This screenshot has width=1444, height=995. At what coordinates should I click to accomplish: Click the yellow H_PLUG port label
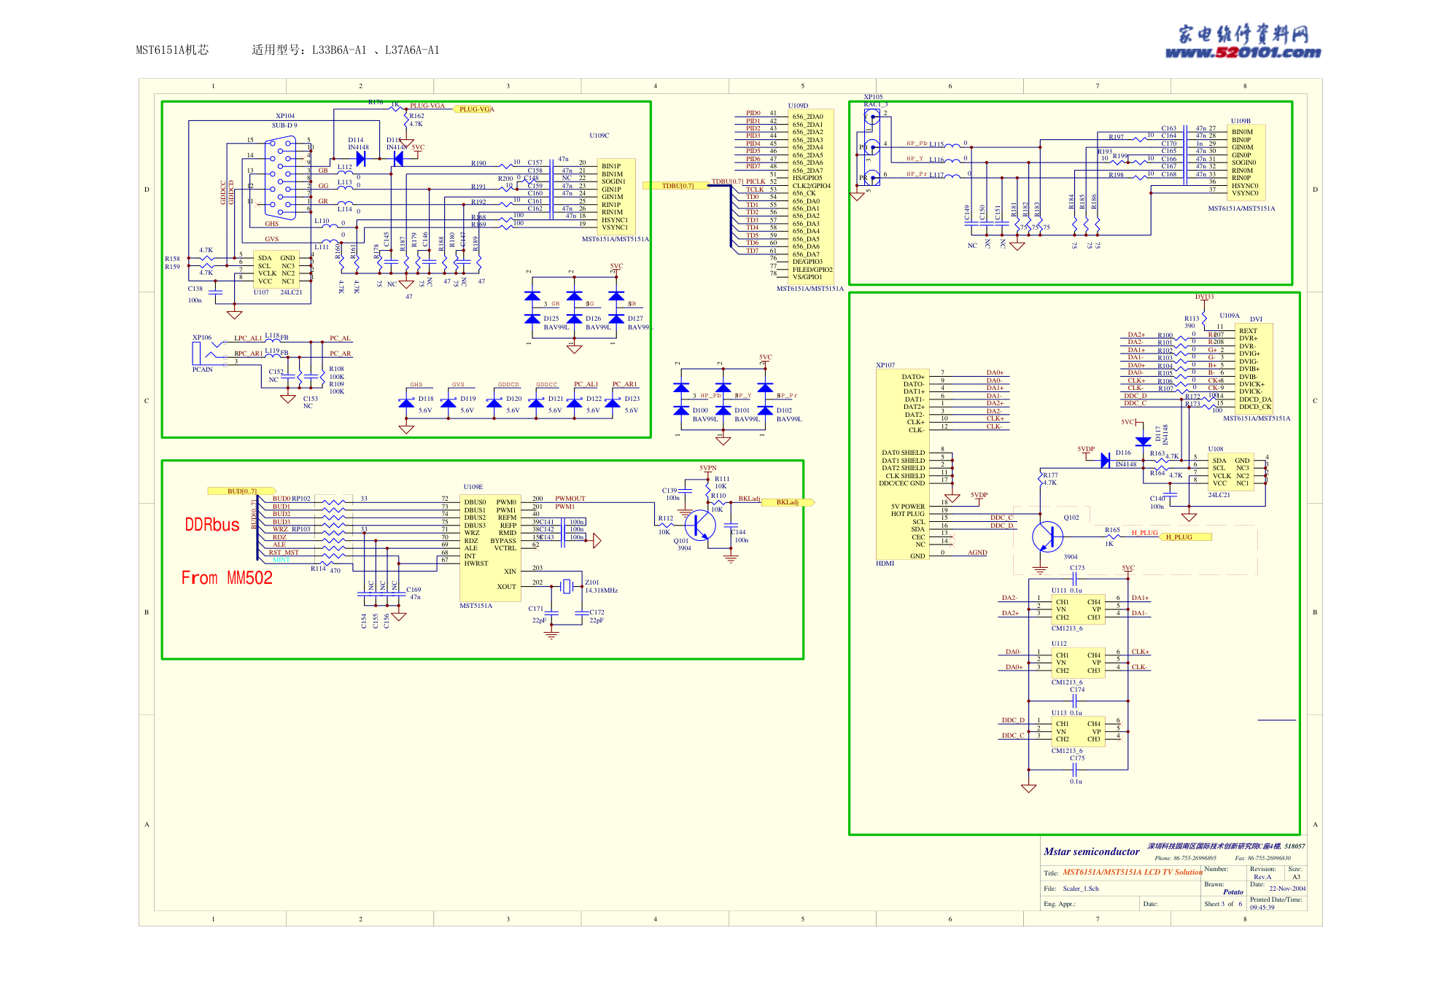(1184, 537)
